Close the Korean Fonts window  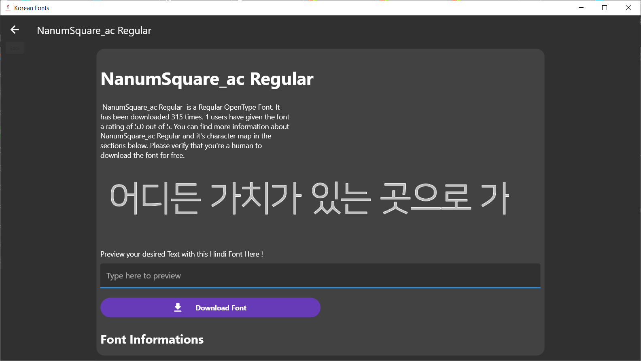point(628,8)
